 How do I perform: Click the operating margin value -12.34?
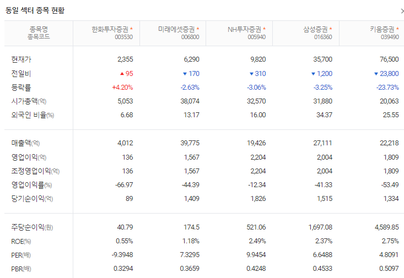(x=257, y=185)
